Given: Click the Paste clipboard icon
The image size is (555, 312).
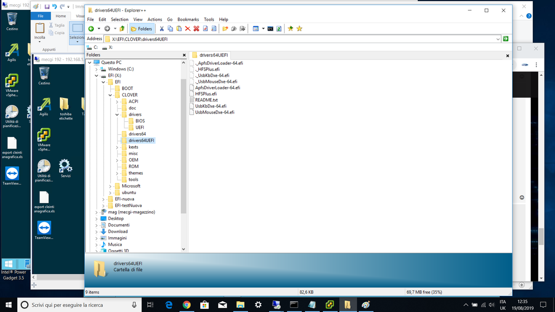Looking at the screenshot, I should (x=179, y=29).
